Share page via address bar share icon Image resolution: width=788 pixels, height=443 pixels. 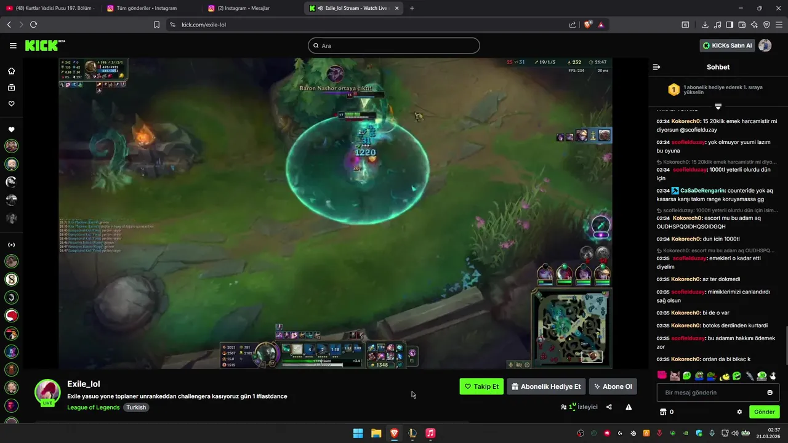click(573, 25)
